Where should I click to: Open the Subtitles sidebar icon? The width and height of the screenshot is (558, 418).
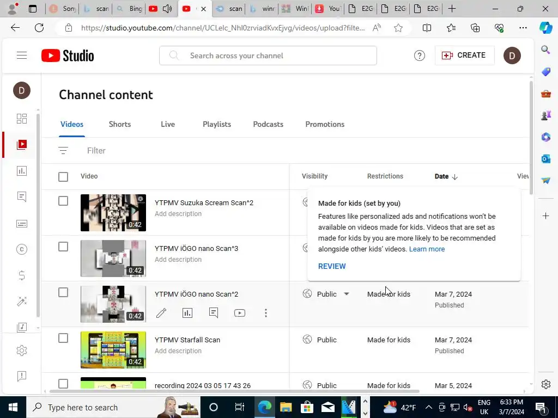[x=22, y=224]
